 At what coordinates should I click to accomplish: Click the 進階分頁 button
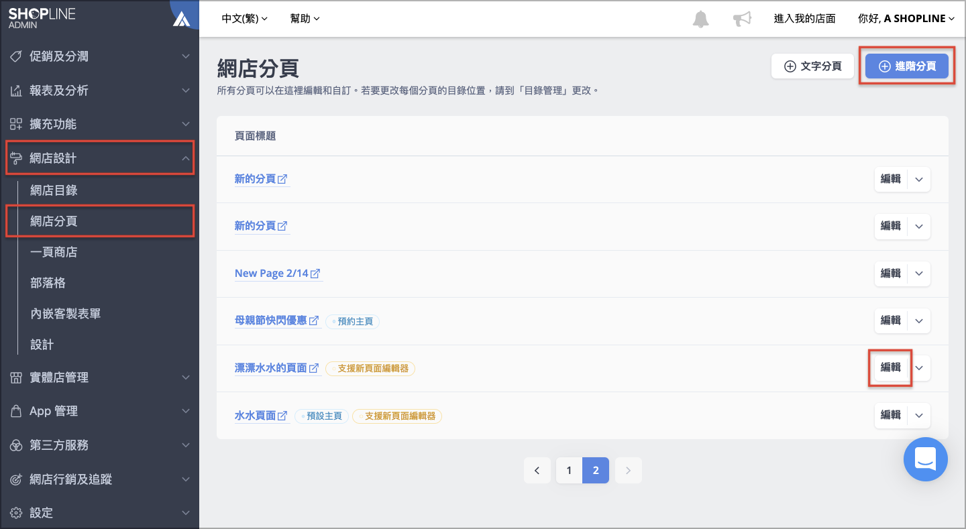907,66
